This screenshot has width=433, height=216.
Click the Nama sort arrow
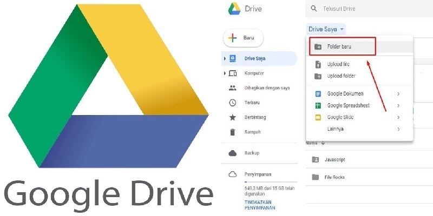tap(323, 143)
